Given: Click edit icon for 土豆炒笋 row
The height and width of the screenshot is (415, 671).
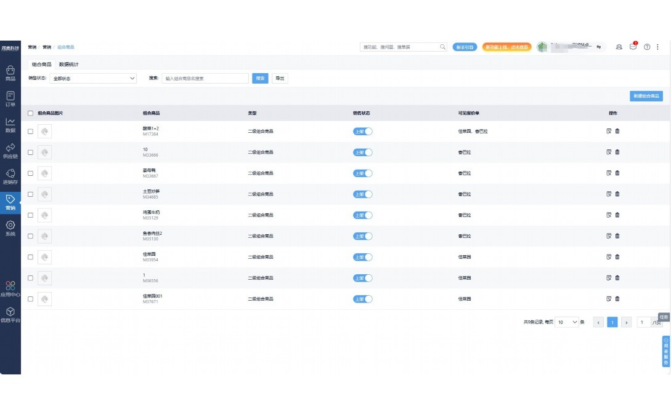Looking at the screenshot, I should tap(609, 194).
